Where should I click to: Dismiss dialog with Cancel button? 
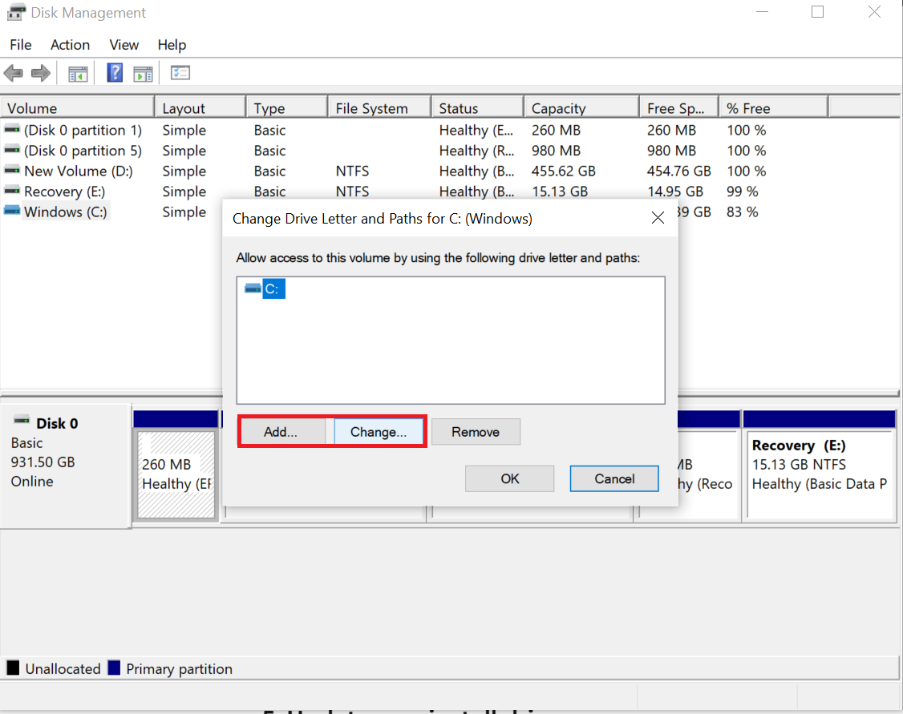point(614,478)
